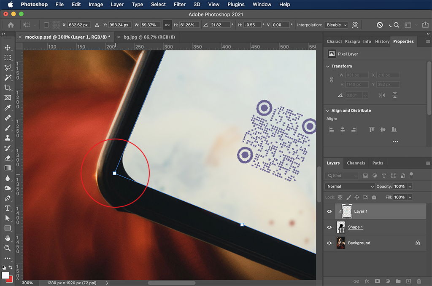Open the Layer menu

click(117, 4)
